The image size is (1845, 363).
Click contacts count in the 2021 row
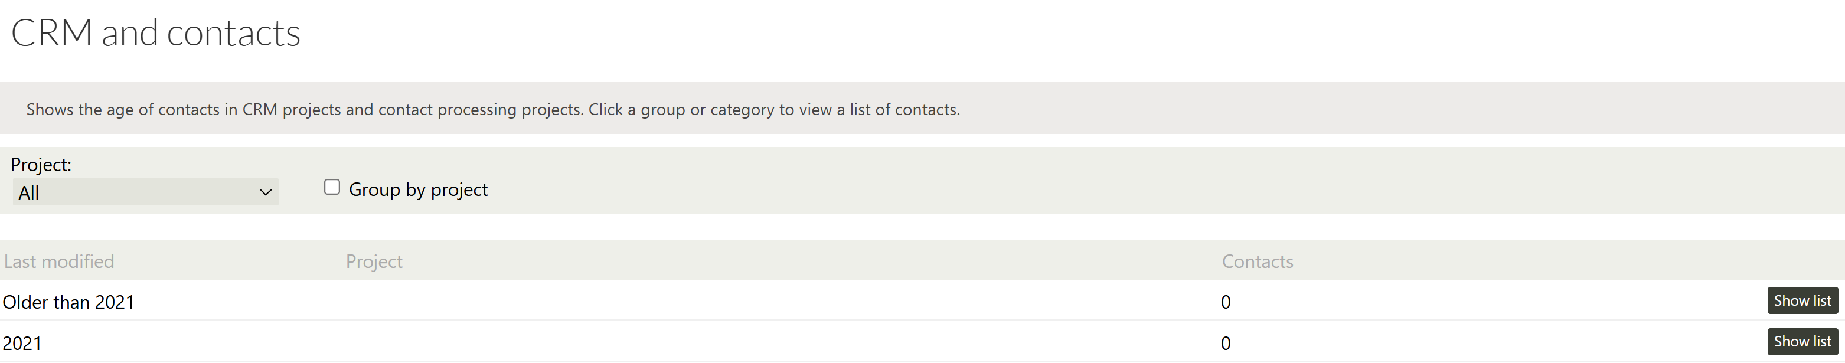pyautogui.click(x=1226, y=344)
